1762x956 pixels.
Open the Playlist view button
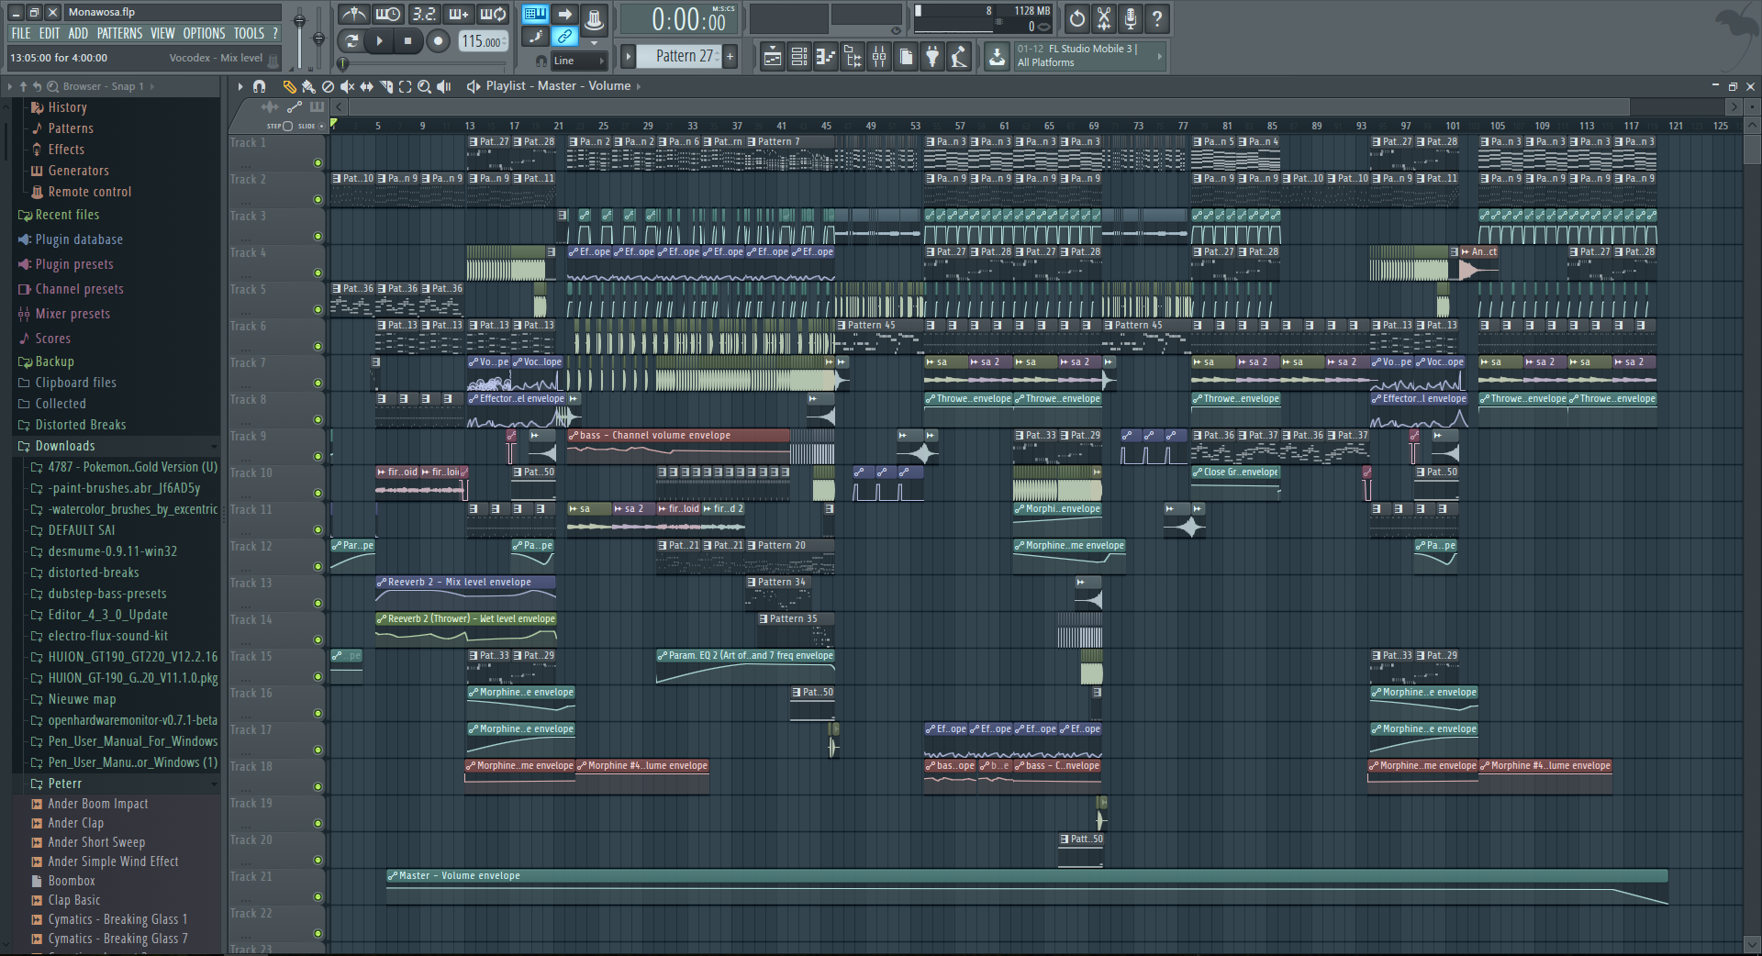point(773,57)
